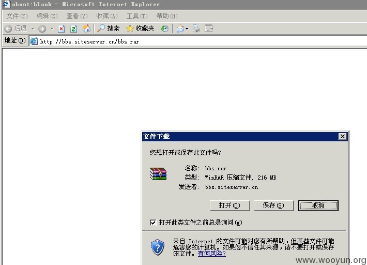Click the Forward arrow icon

click(42, 28)
